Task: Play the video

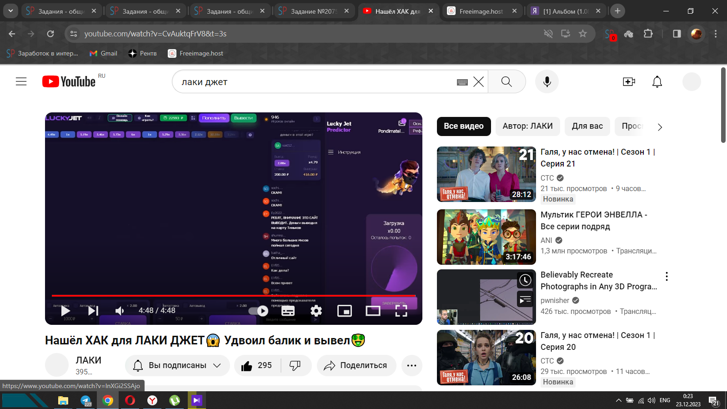Action: click(x=65, y=311)
